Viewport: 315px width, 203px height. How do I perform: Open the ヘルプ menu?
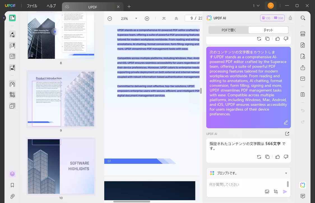point(51,6)
